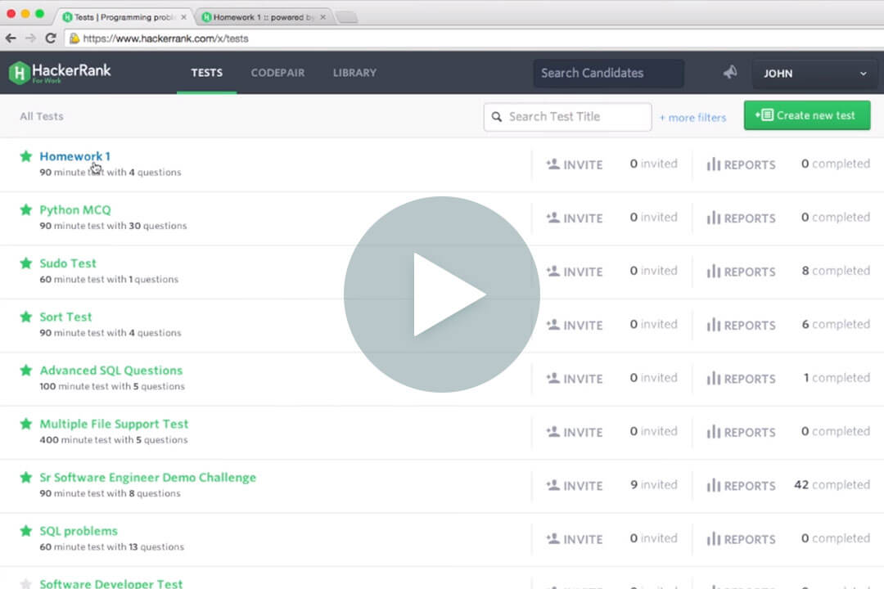Screen dimensions: 884x589
Task: View reports for Multiple File Support Test
Action: (741, 432)
